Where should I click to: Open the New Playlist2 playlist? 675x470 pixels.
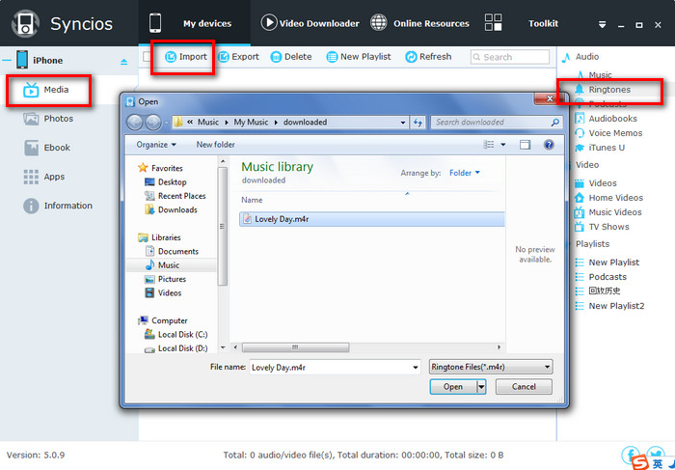[x=616, y=306]
